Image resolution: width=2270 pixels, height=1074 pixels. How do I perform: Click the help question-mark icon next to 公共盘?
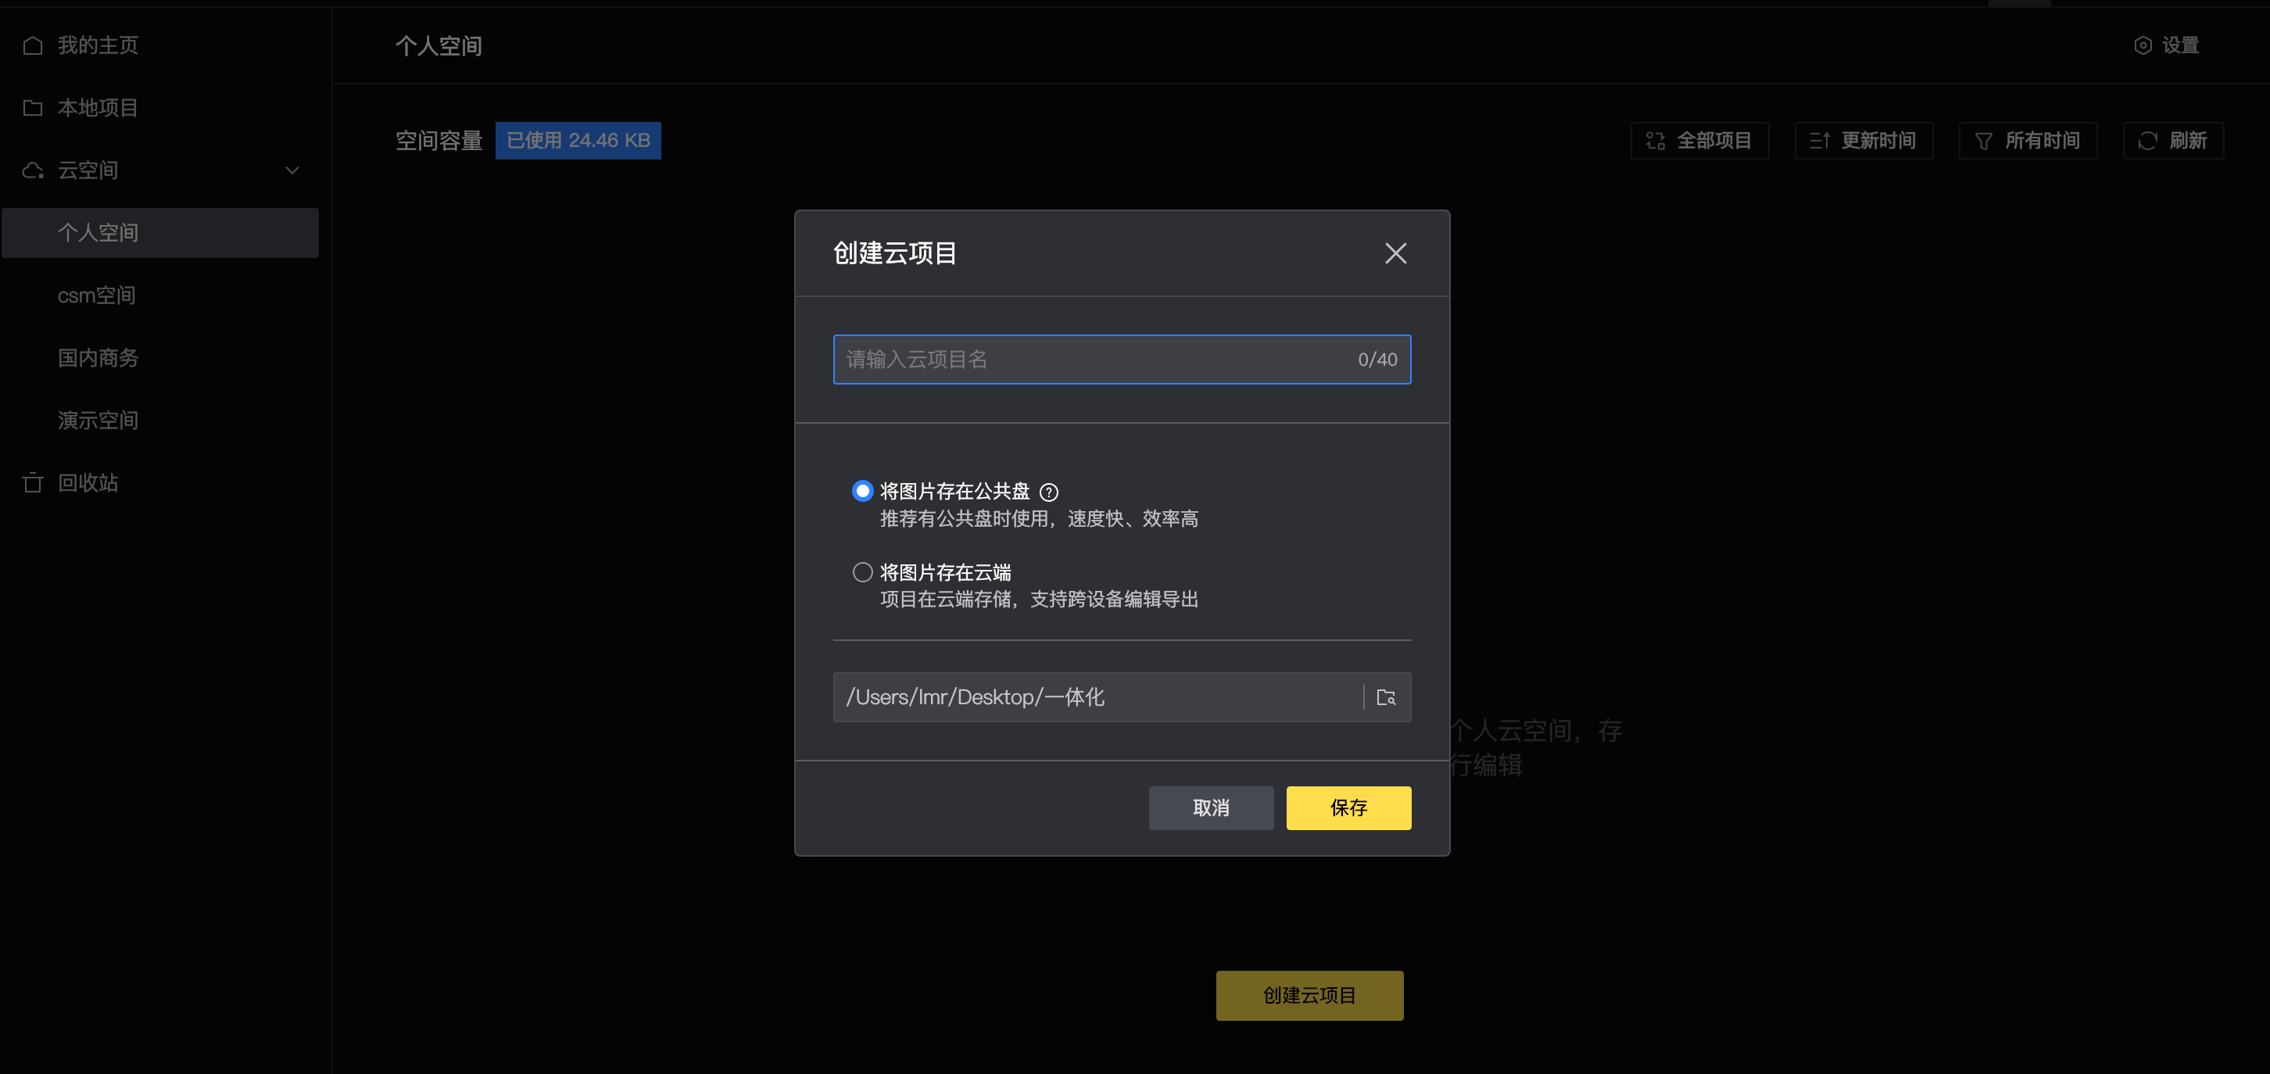tap(1049, 492)
